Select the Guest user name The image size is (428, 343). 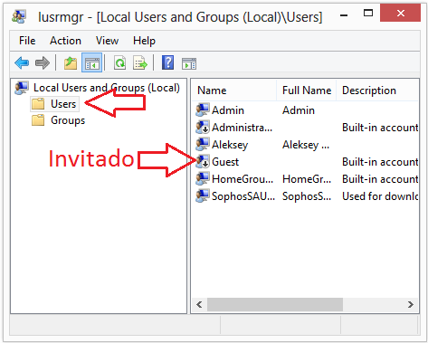click(225, 162)
